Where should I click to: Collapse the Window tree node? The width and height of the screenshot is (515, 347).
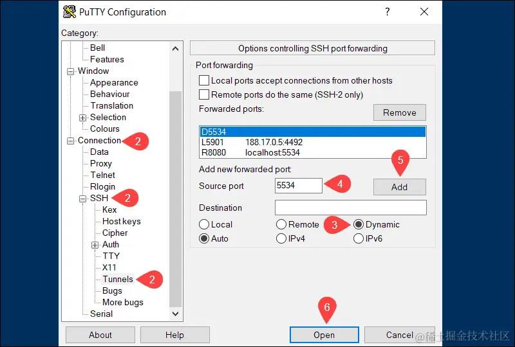tap(70, 71)
